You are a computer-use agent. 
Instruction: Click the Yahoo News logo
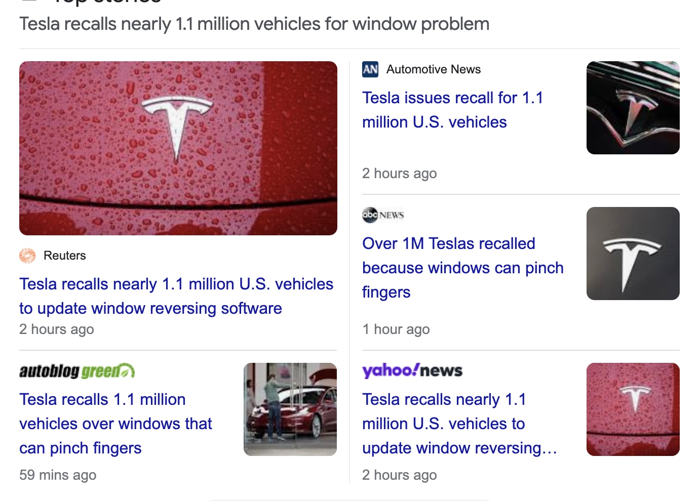tap(411, 370)
